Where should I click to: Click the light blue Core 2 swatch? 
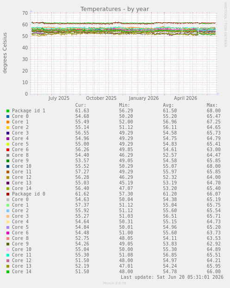8,211
